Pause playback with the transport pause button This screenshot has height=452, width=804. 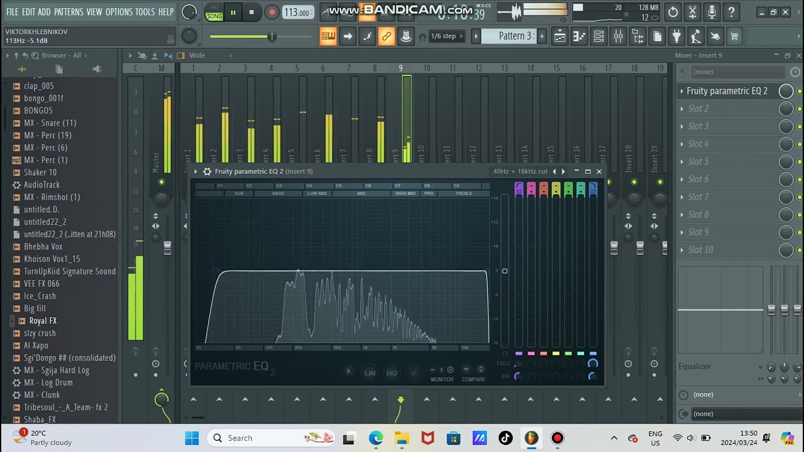tap(233, 12)
